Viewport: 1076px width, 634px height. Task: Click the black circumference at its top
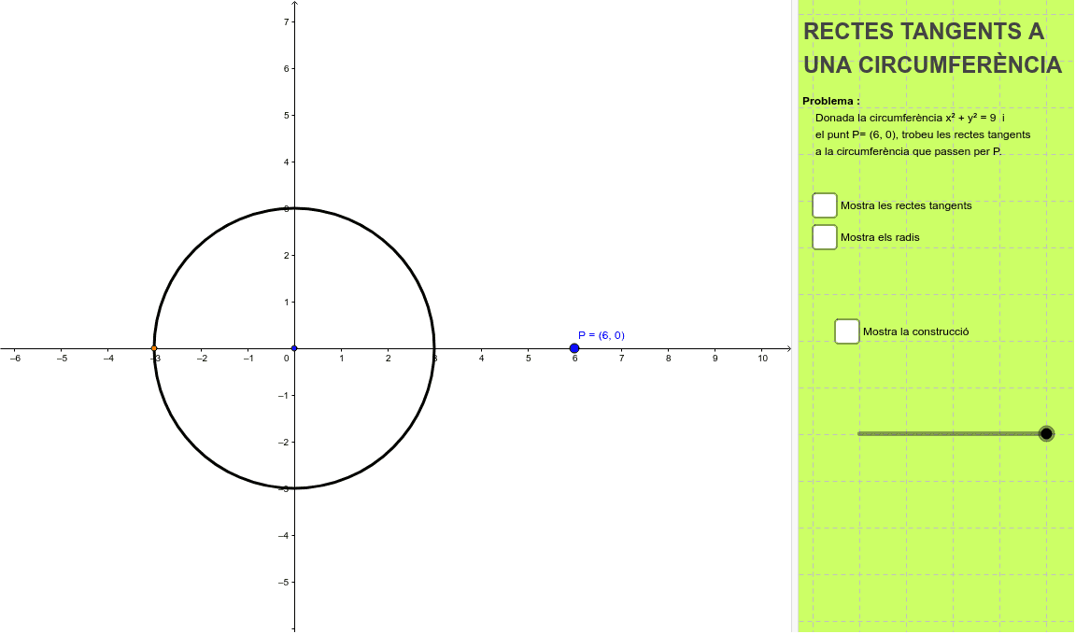tap(294, 208)
